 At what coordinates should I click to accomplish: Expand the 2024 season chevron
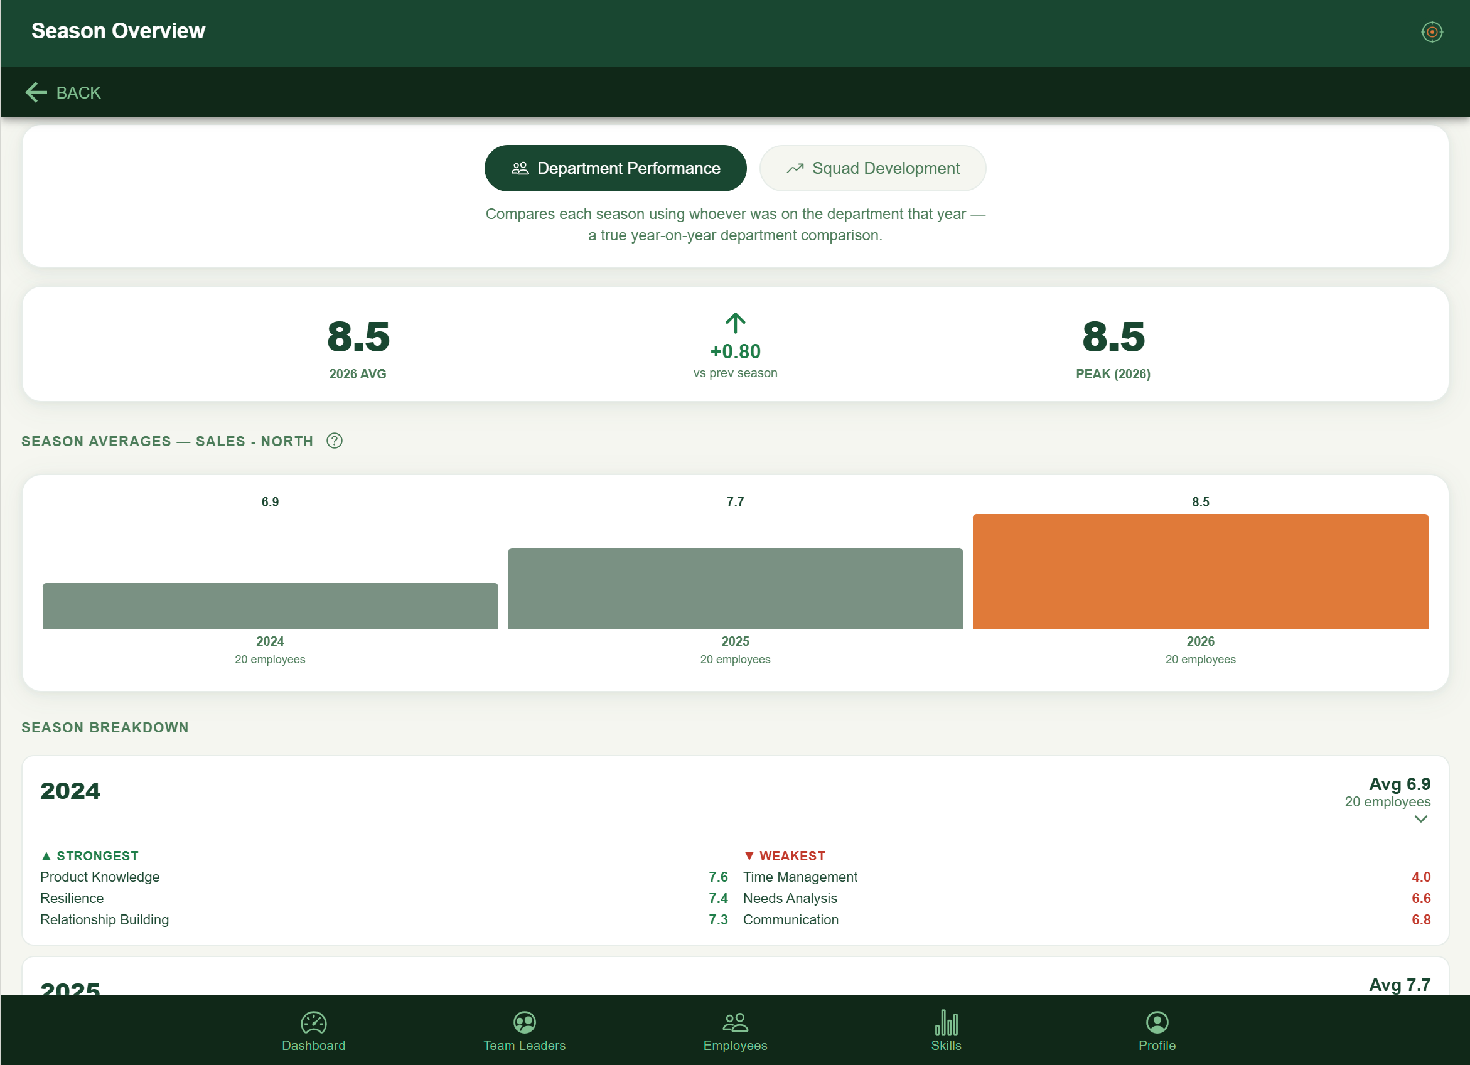[1421, 820]
